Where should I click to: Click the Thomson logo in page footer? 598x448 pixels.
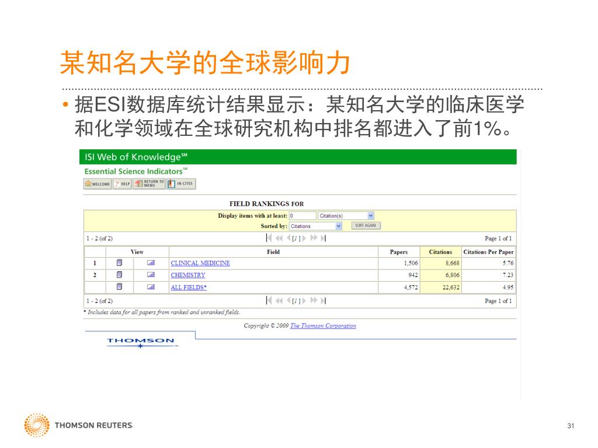click(x=142, y=342)
